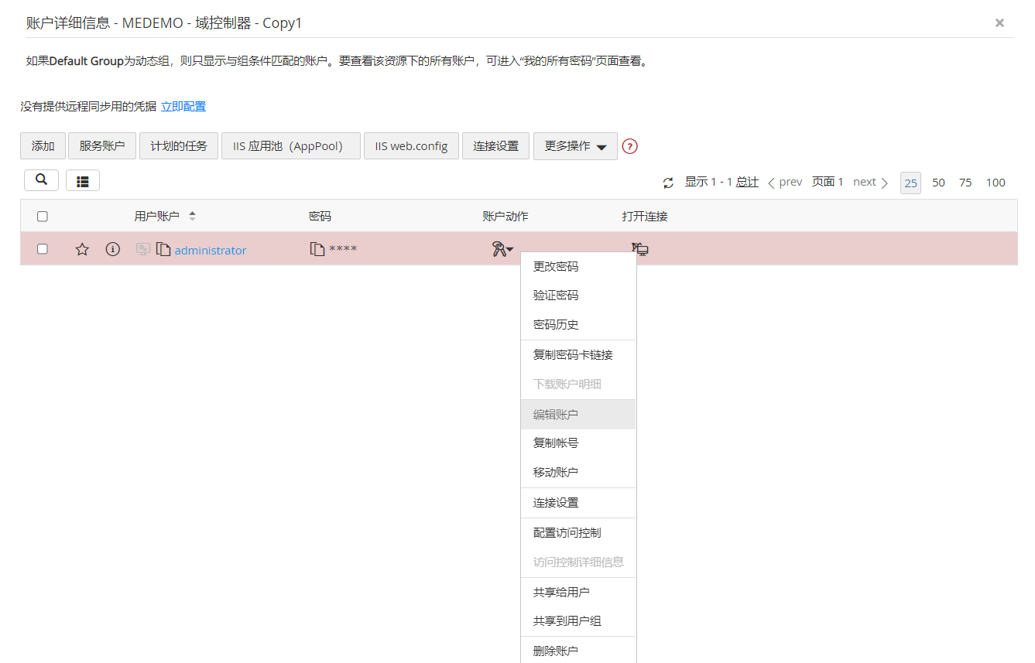This screenshot has height=663, width=1035.
Task: Toggle the account actions keys dropdown
Action: pos(502,249)
